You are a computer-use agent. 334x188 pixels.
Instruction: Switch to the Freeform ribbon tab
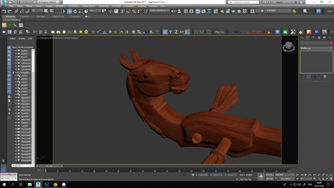[x=24, y=16]
